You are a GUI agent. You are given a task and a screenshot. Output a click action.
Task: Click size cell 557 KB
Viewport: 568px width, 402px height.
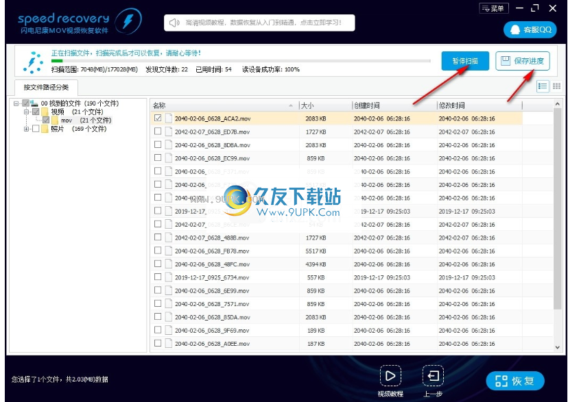316,277
